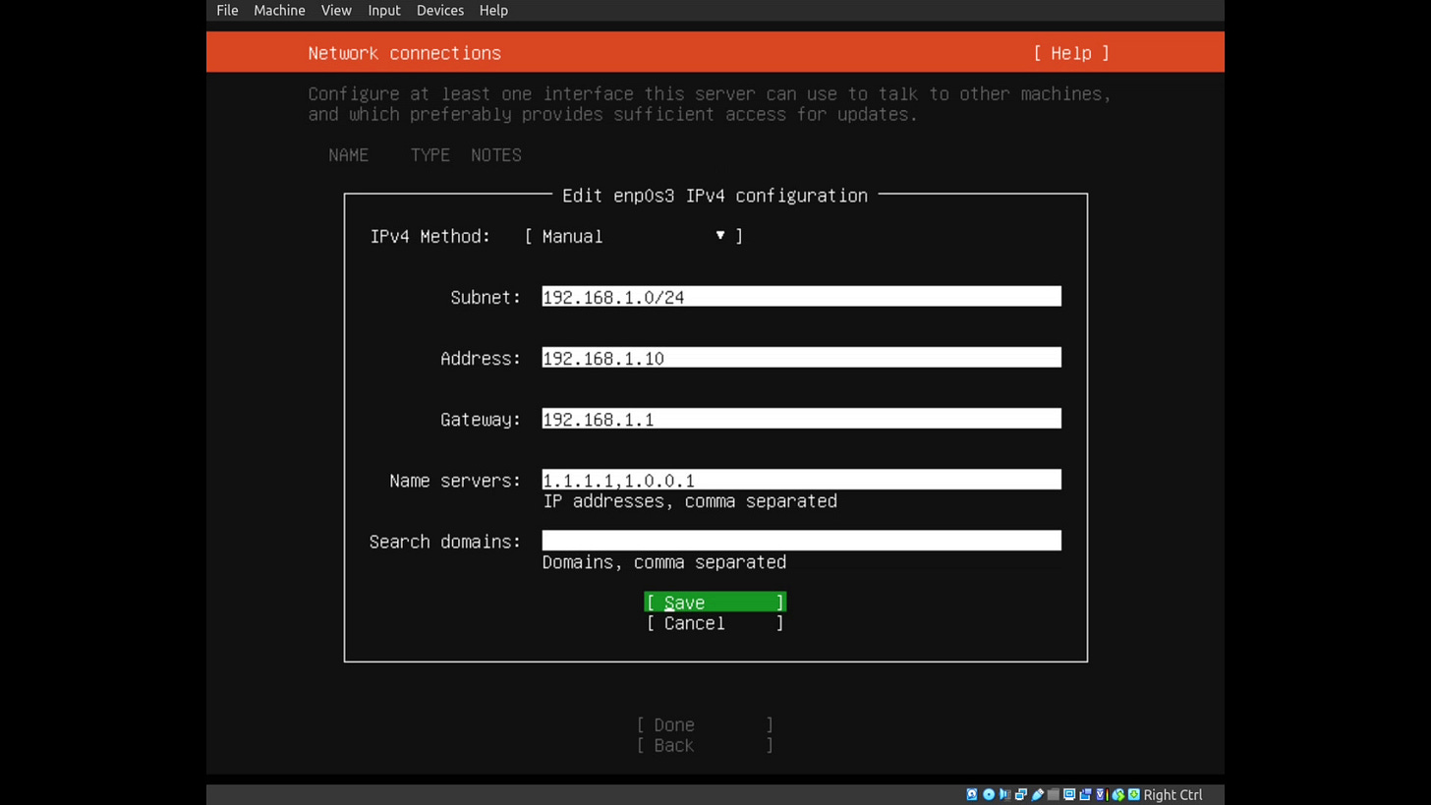The image size is (1431, 805).
Task: Click the audio status icon
Action: [x=1003, y=794]
